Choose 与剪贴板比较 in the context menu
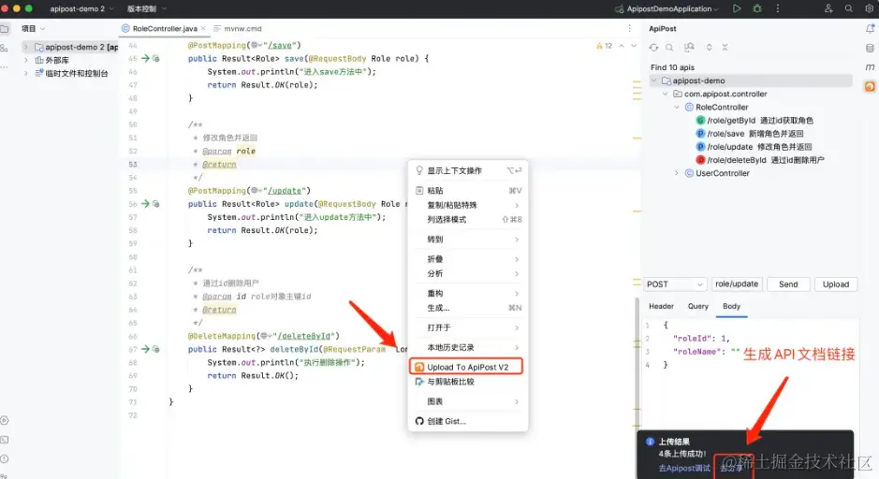 pos(468,382)
